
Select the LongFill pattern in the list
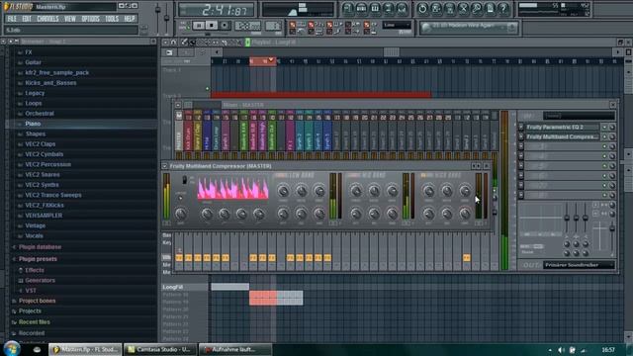coord(185,287)
